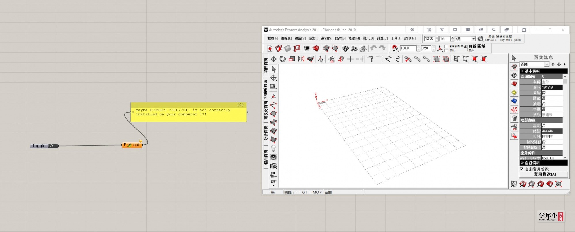Screen dimensions: 575x232
Task: Click the undo arrow in Ecotect toolbar
Action: click(373, 48)
